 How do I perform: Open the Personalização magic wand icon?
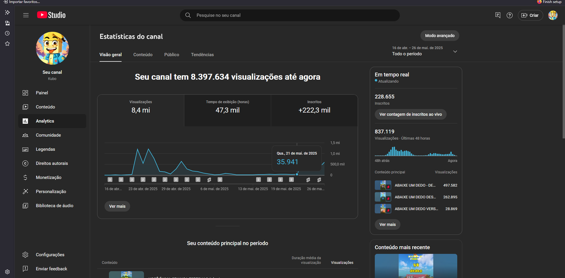[25, 191]
